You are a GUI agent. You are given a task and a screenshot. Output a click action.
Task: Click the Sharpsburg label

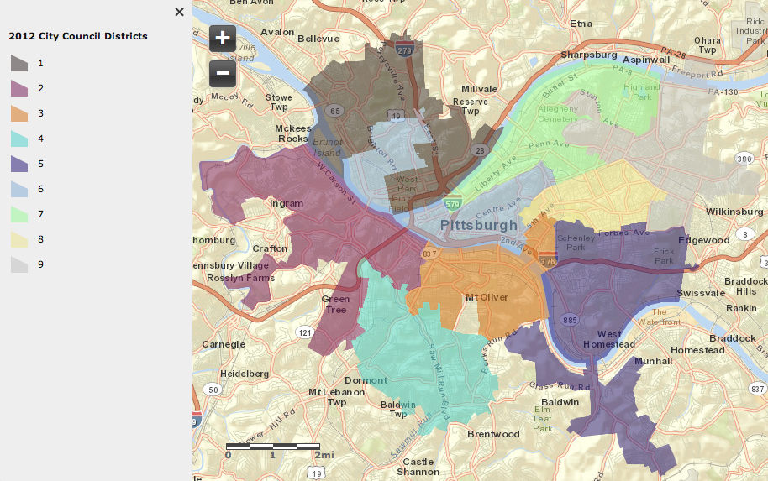pos(589,55)
